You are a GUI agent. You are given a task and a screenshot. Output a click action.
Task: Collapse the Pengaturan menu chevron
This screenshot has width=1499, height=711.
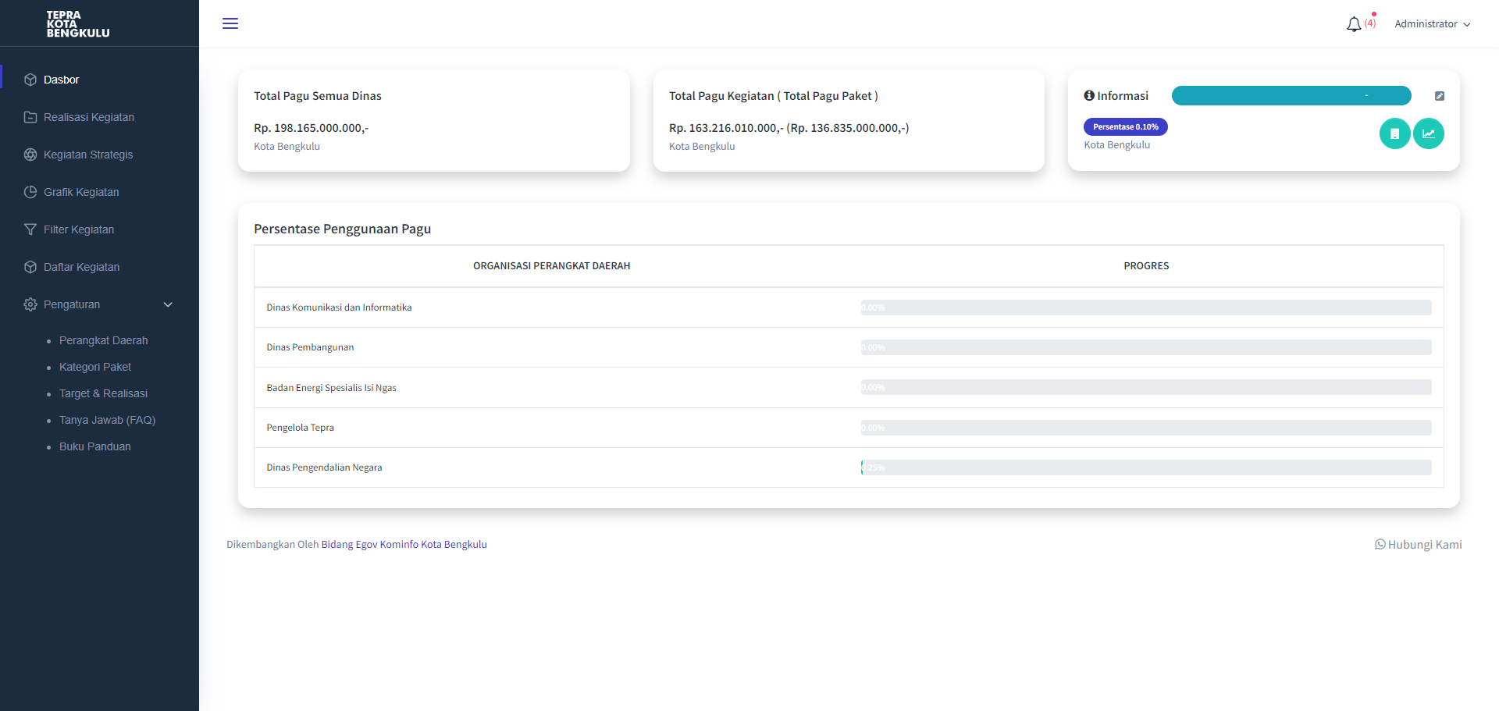point(168,304)
